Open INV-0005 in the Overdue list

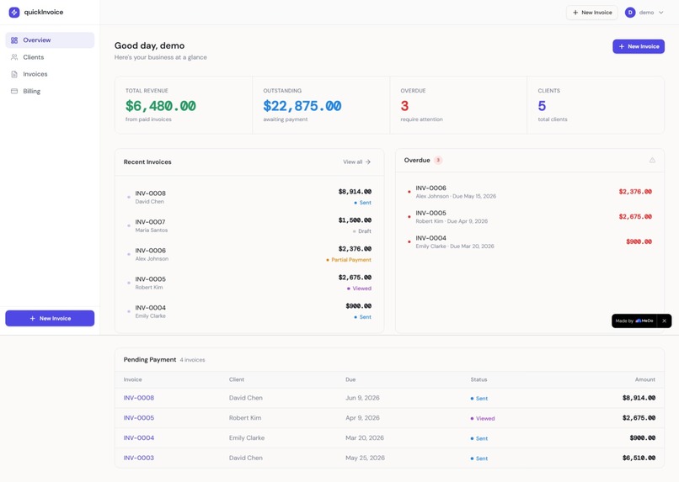[530, 216]
